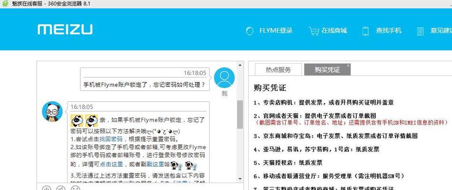Click the 购买凭证 heading text
452x190 pixels.
click(270, 88)
